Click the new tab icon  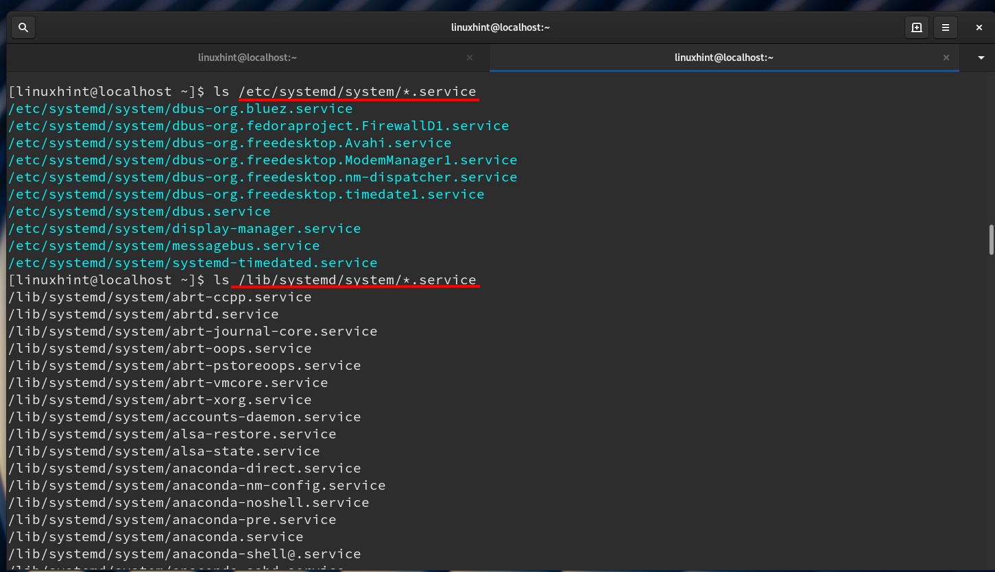916,27
